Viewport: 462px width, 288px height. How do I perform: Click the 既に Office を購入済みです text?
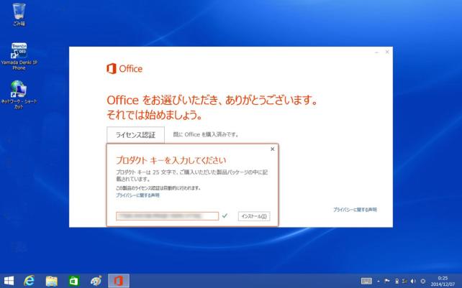206,134
